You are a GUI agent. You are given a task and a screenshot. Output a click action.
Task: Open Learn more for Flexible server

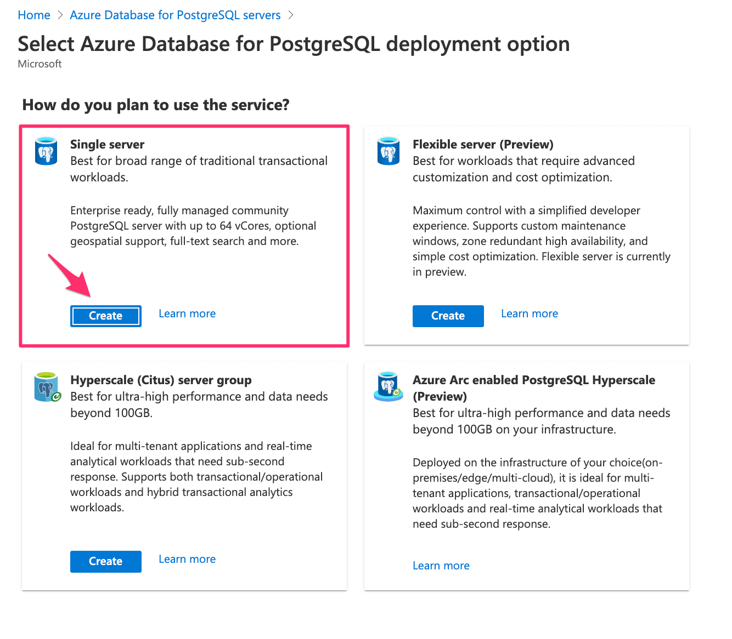pos(529,314)
